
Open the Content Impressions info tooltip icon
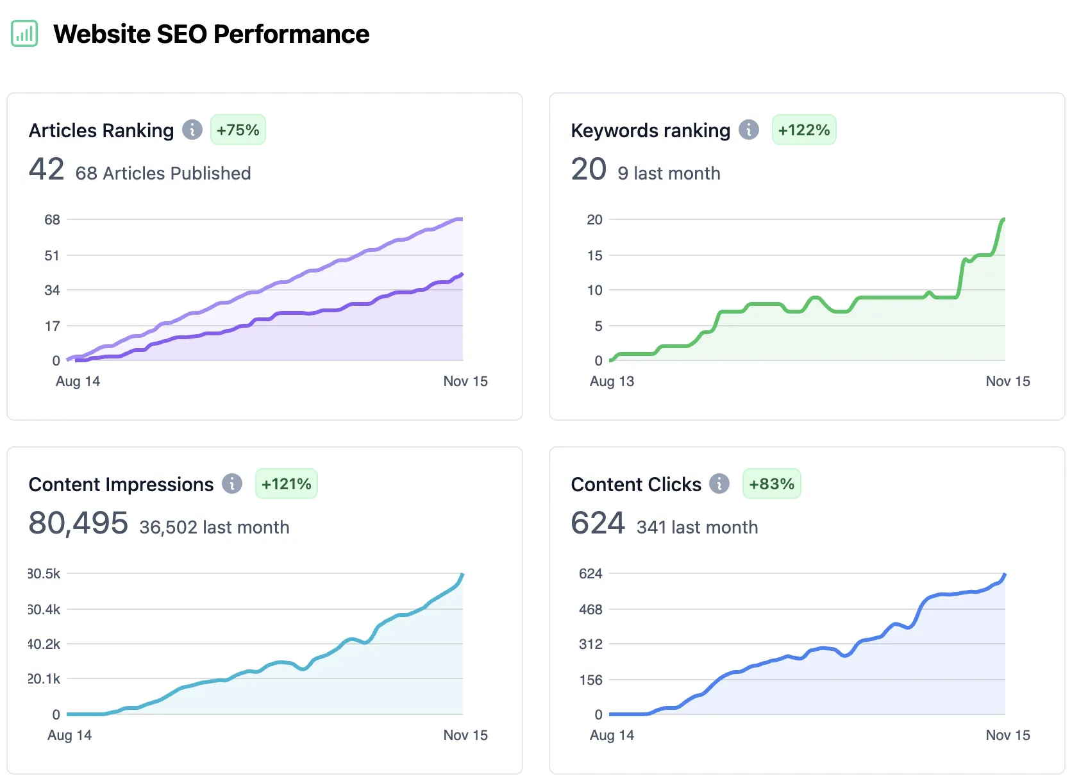[x=231, y=484]
